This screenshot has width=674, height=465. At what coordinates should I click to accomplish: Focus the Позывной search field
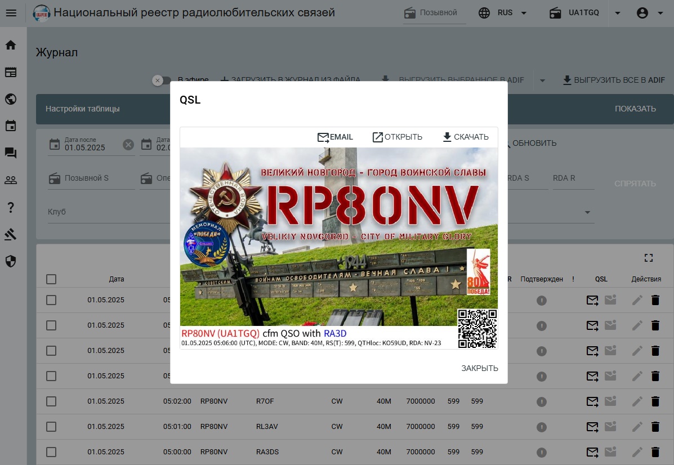click(x=440, y=13)
